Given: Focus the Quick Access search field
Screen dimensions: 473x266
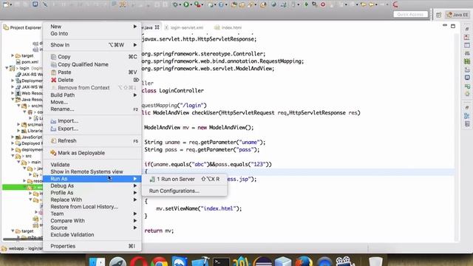Looking at the screenshot, I should click(x=411, y=14).
